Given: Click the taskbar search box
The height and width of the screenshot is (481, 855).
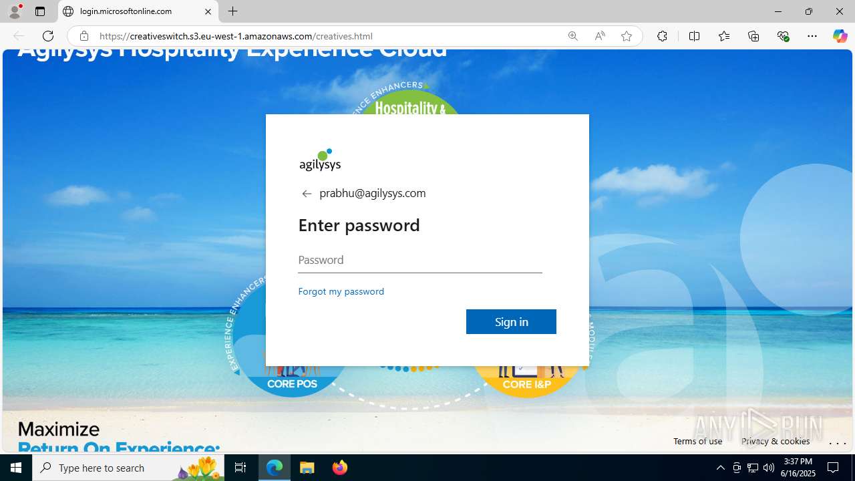Looking at the screenshot, I should click(x=128, y=468).
